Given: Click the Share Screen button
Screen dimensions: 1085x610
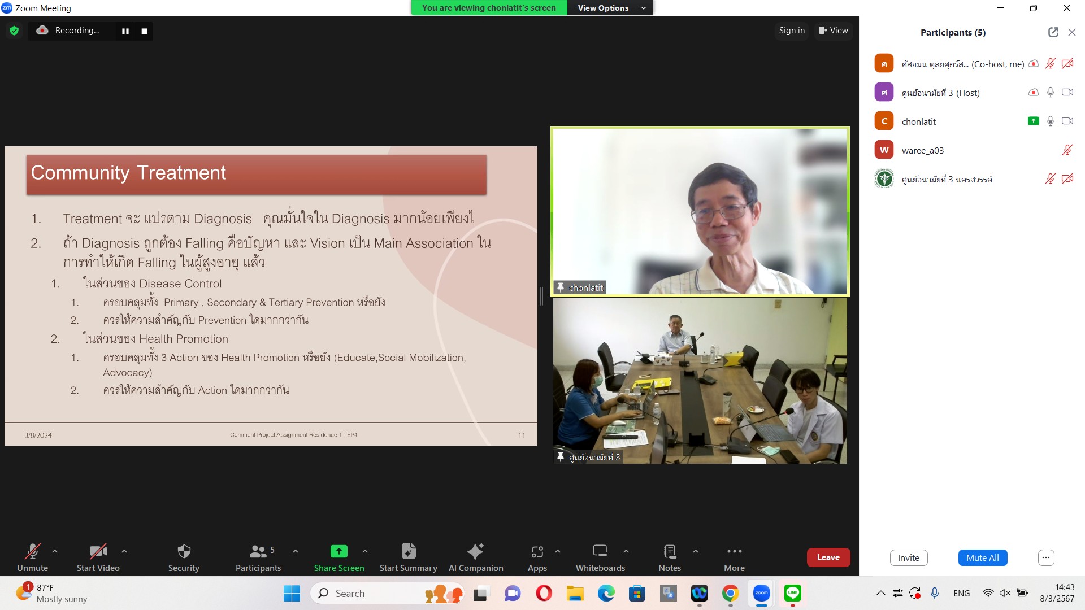Looking at the screenshot, I should click(338, 551).
